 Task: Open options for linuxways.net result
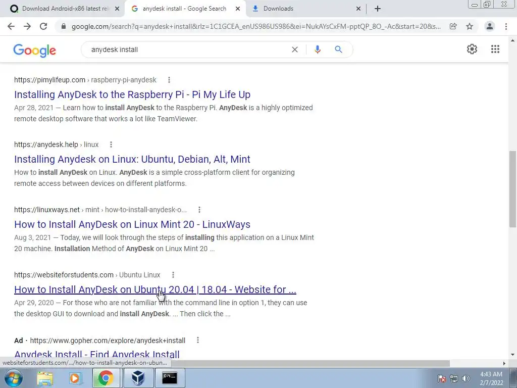point(199,210)
